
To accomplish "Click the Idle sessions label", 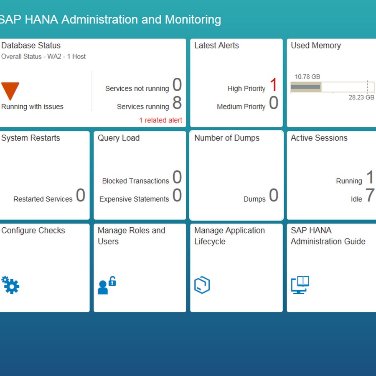I will pyautogui.click(x=357, y=199).
